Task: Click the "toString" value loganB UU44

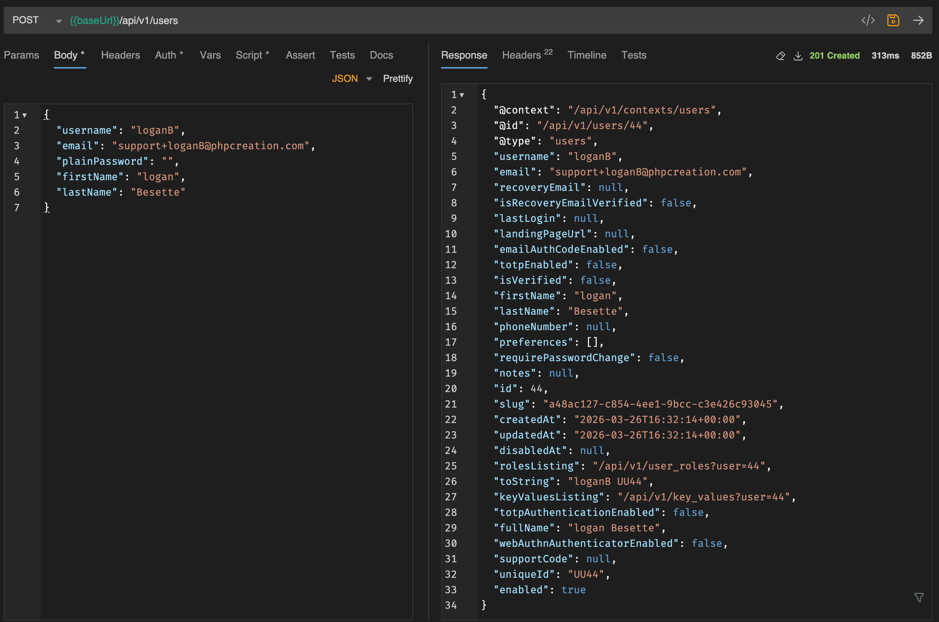Action: [608, 482]
